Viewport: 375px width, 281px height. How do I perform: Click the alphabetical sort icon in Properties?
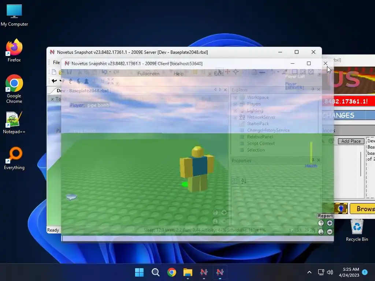(244, 181)
